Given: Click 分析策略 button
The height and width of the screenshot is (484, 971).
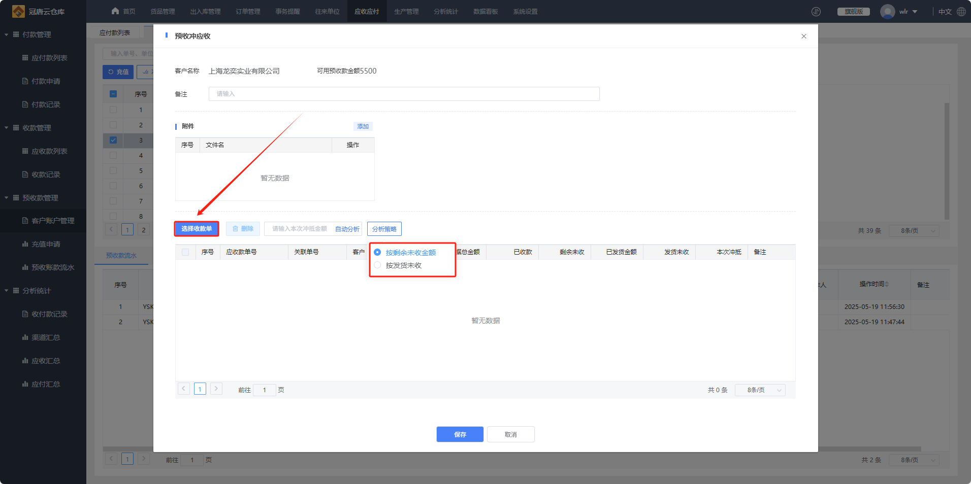Looking at the screenshot, I should [x=384, y=229].
